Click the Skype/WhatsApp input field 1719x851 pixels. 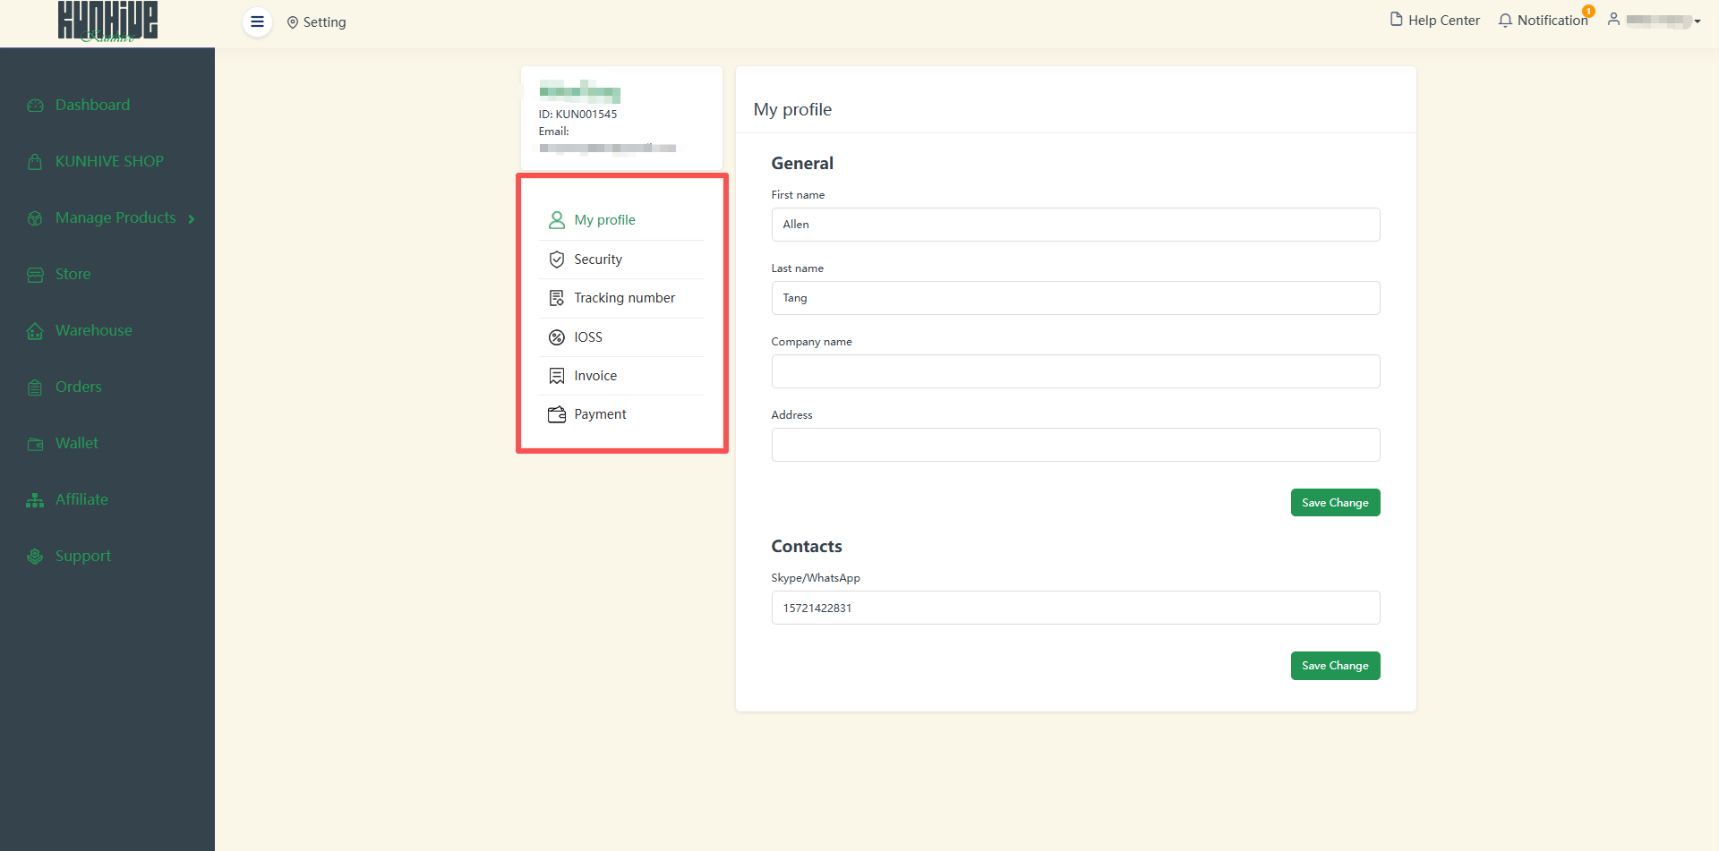(1074, 608)
